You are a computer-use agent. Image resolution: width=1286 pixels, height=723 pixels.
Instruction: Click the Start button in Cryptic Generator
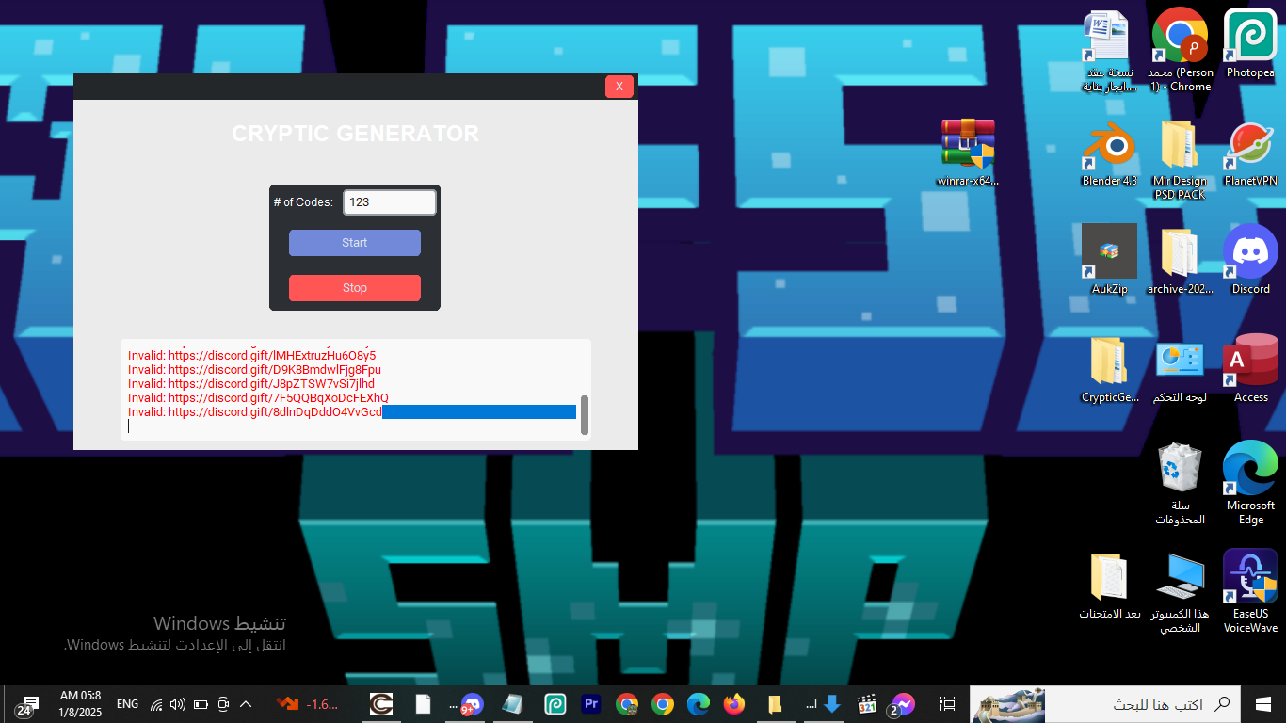coord(355,243)
